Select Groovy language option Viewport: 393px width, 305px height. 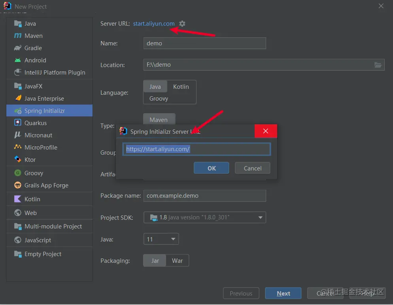coord(159,99)
